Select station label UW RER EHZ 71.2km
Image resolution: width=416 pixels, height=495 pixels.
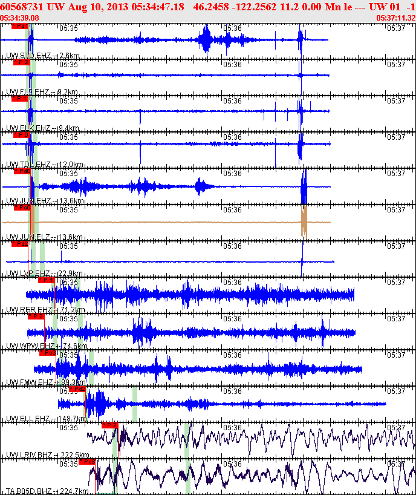pos(46,310)
